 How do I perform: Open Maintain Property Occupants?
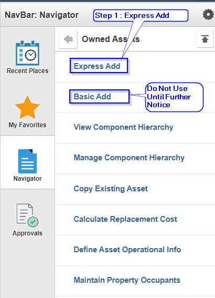point(127,280)
